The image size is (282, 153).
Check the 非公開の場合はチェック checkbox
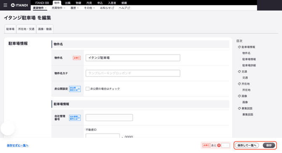pos(88,89)
